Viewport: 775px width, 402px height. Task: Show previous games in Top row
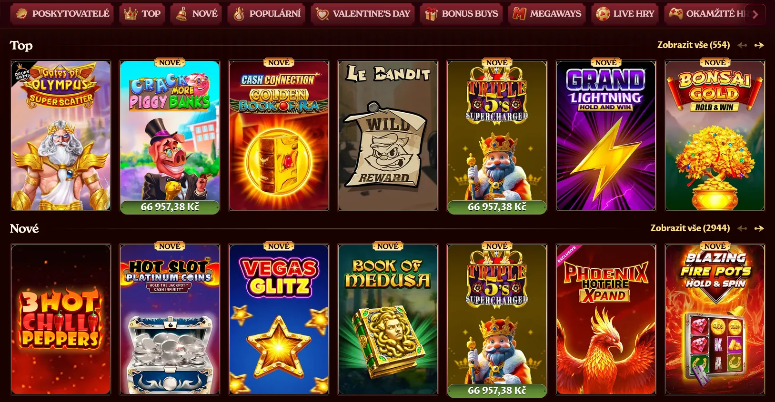coord(742,45)
